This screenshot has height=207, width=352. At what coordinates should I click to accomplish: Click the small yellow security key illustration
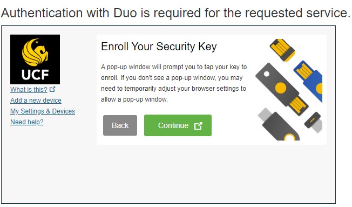[x=282, y=50]
